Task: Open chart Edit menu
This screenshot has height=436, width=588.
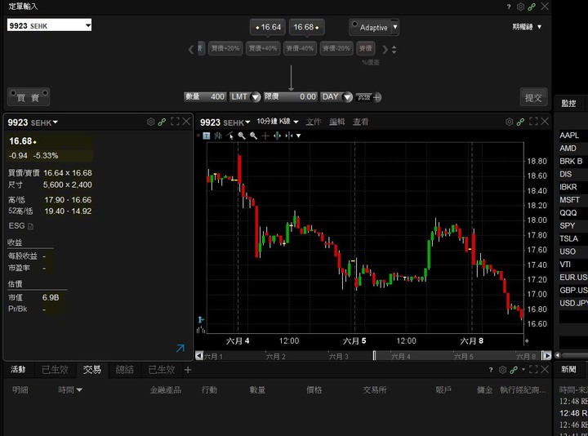Action: pyautogui.click(x=337, y=122)
